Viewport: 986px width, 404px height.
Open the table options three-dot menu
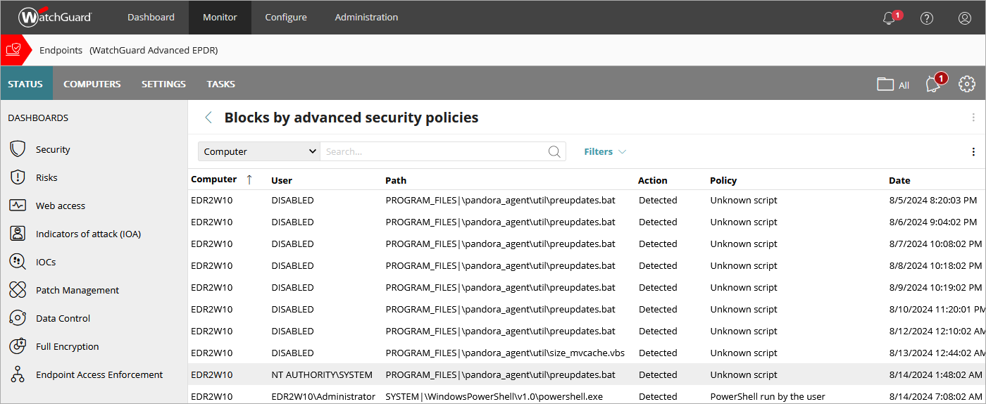click(973, 152)
